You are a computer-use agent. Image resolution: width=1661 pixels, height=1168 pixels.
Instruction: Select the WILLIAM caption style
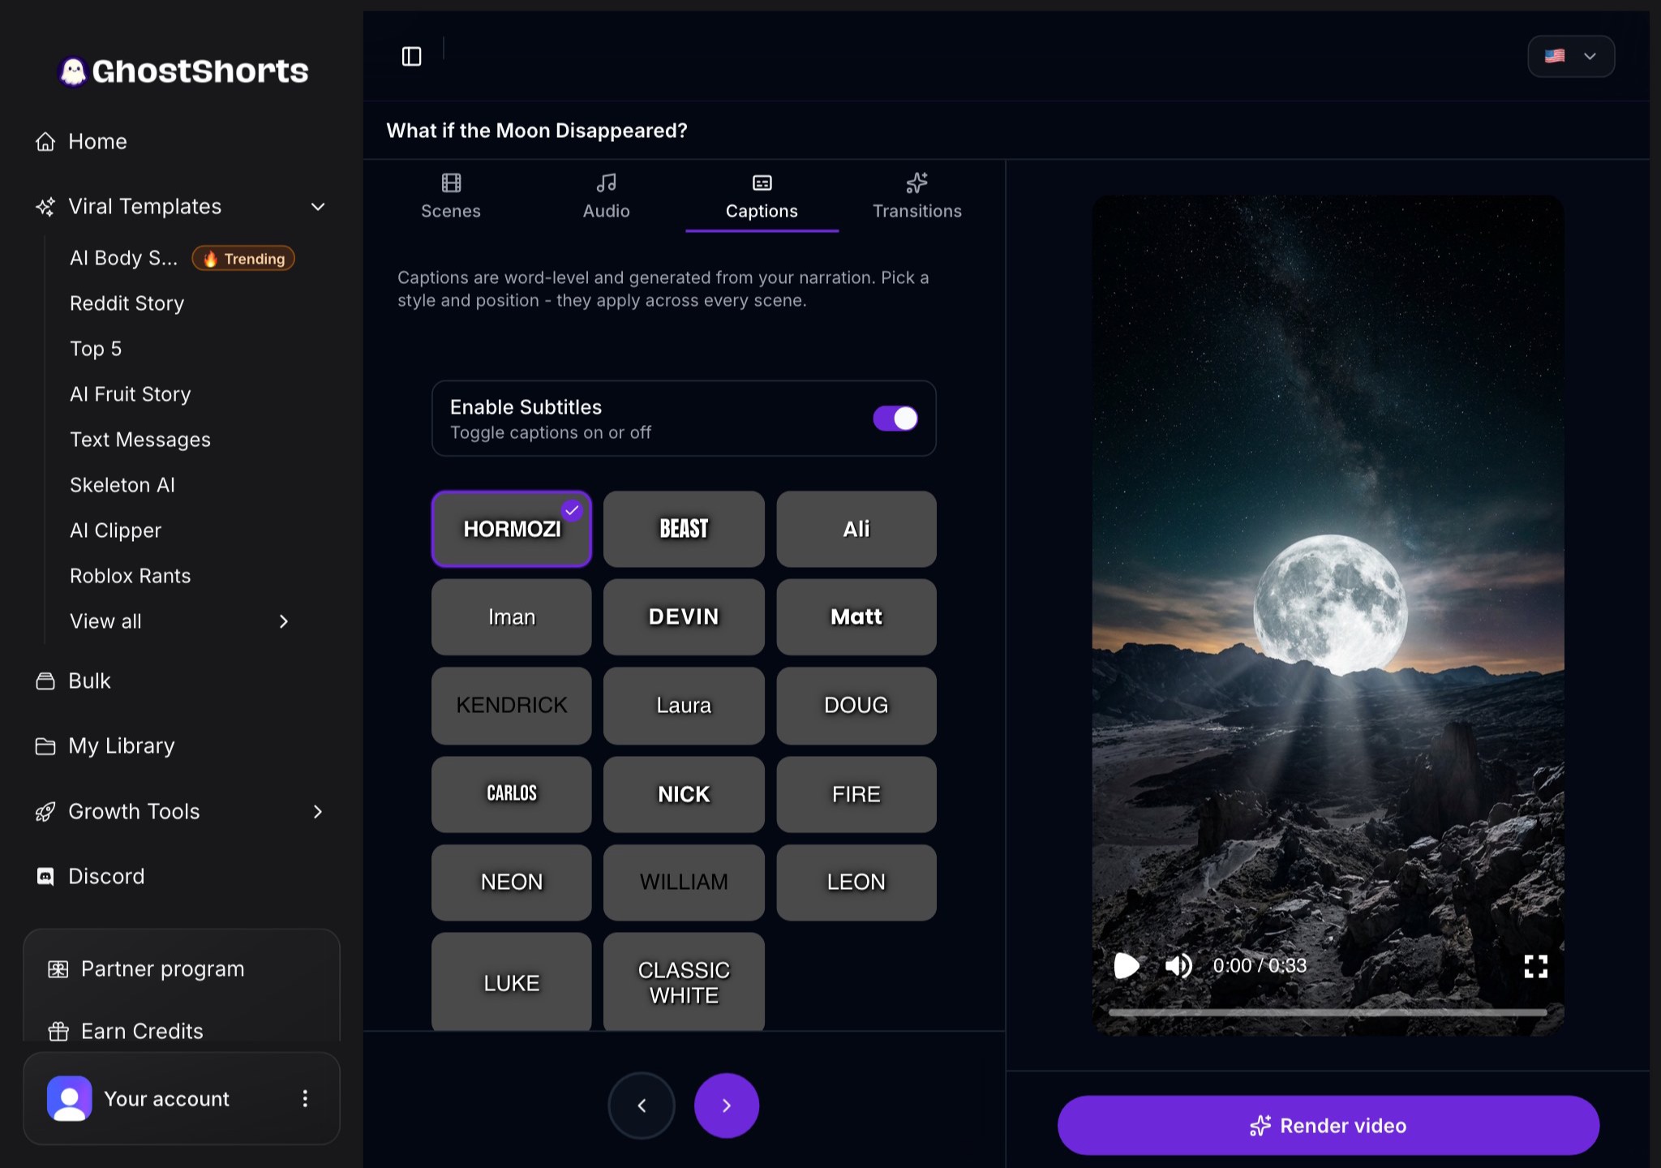coord(684,882)
